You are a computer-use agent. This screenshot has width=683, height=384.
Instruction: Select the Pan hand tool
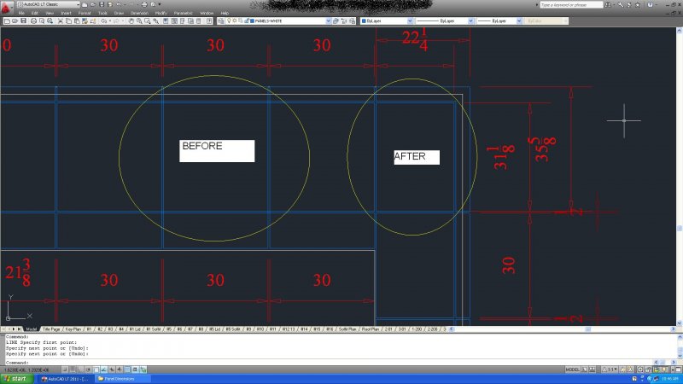[x=131, y=20]
